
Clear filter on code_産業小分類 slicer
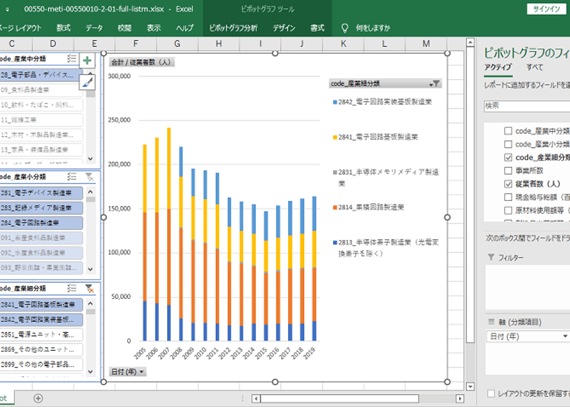[89, 177]
